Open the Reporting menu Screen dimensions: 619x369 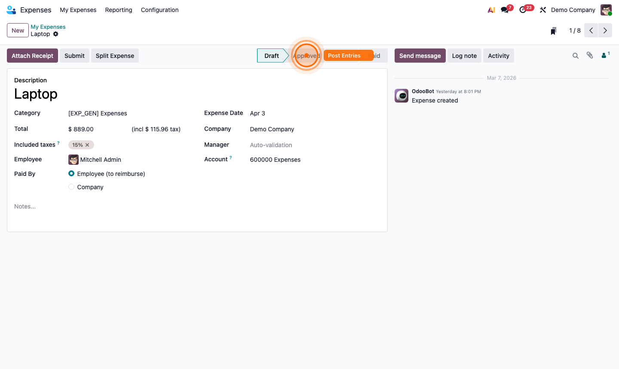[x=119, y=10]
